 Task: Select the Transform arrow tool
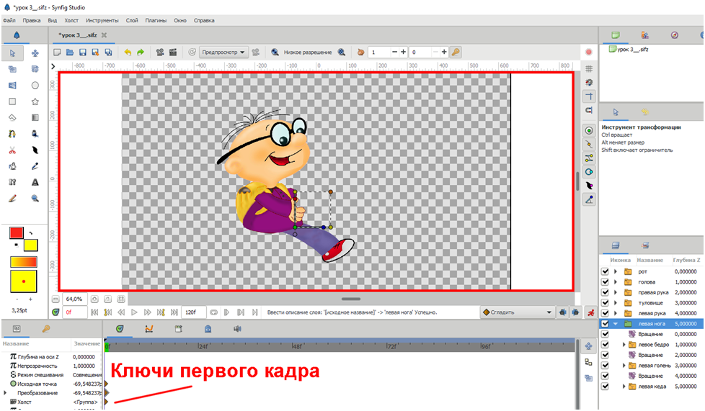click(12, 53)
